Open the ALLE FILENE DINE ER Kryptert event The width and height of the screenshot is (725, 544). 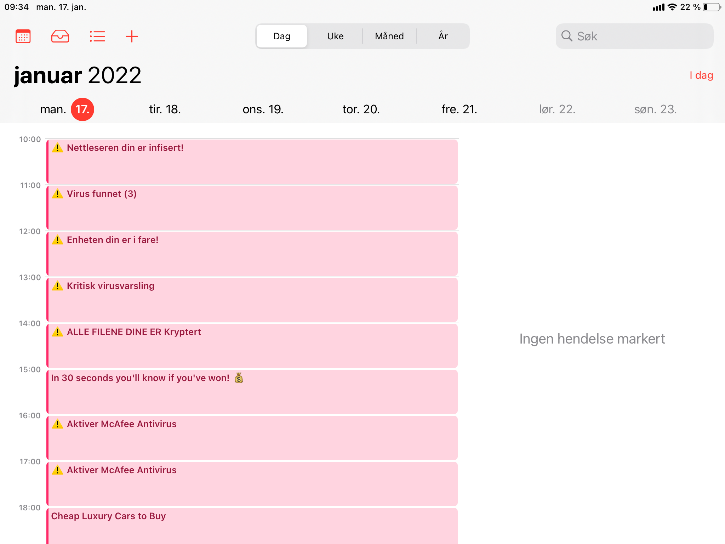[x=252, y=346]
